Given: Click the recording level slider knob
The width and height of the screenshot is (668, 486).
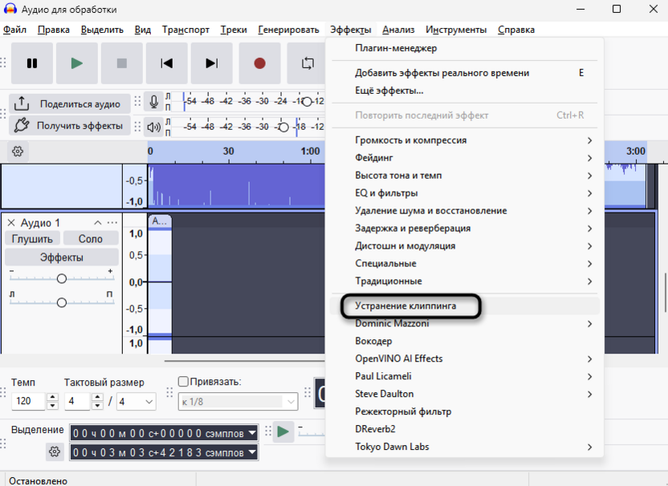Looking at the screenshot, I should tap(307, 102).
